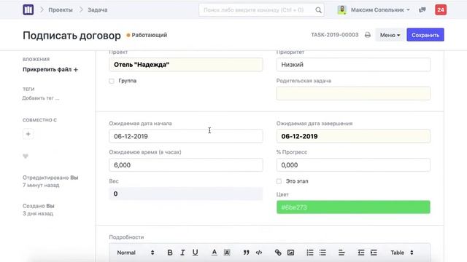This screenshot has width=467, height=262.
Task: Click the Проект field Отель Надежда
Action: click(186, 65)
